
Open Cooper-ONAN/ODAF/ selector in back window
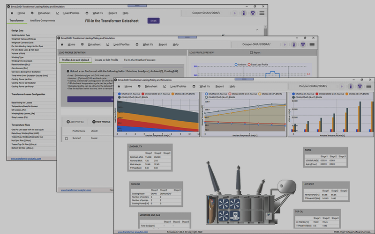pyautogui.click(x=206, y=13)
